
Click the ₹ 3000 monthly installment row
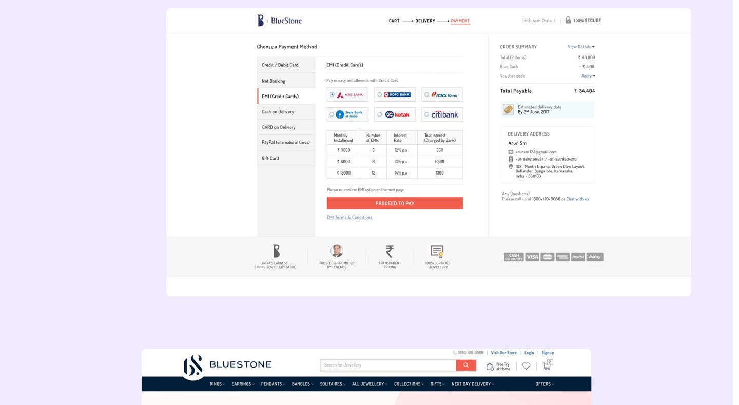click(395, 150)
